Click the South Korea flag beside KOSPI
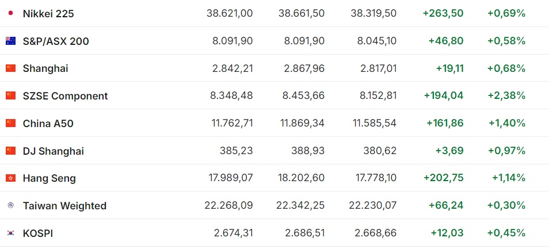Viewport: 549px width, 249px height. click(10, 233)
